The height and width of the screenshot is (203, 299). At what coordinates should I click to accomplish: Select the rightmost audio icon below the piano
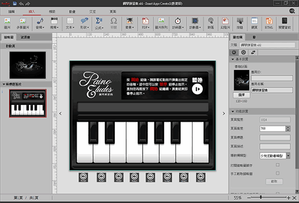click(x=201, y=177)
